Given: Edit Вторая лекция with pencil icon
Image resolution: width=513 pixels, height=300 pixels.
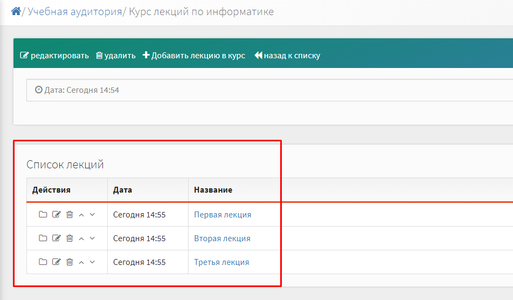Looking at the screenshot, I should point(56,238).
